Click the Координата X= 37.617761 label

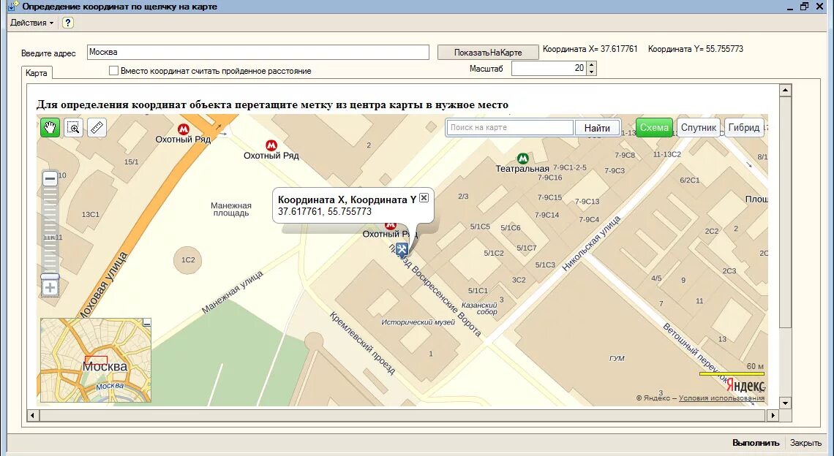coord(590,49)
